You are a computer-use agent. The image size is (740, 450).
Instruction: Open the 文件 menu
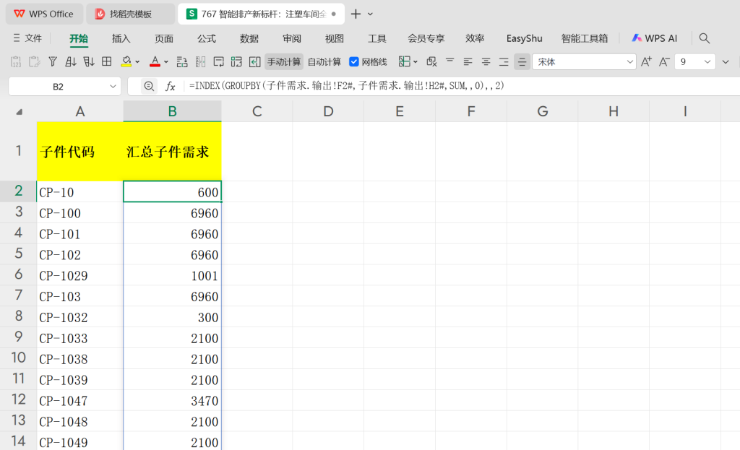(x=27, y=38)
